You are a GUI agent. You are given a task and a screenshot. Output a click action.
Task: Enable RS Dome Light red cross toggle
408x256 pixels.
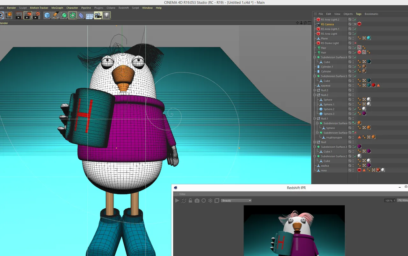(355, 43)
